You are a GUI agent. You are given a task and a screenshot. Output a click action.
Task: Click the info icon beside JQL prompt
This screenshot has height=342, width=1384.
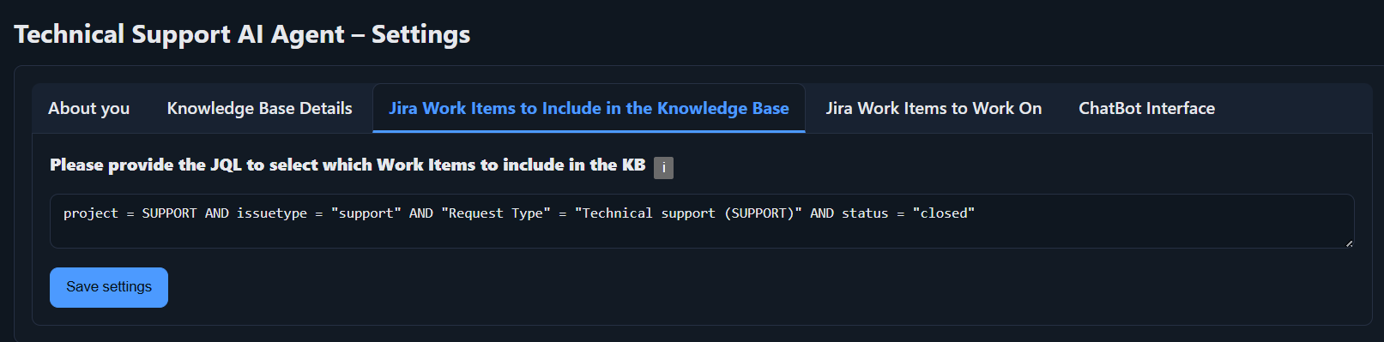tap(663, 168)
